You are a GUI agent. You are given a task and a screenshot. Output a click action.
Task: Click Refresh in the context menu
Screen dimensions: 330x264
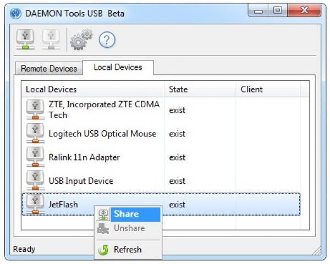tap(128, 250)
